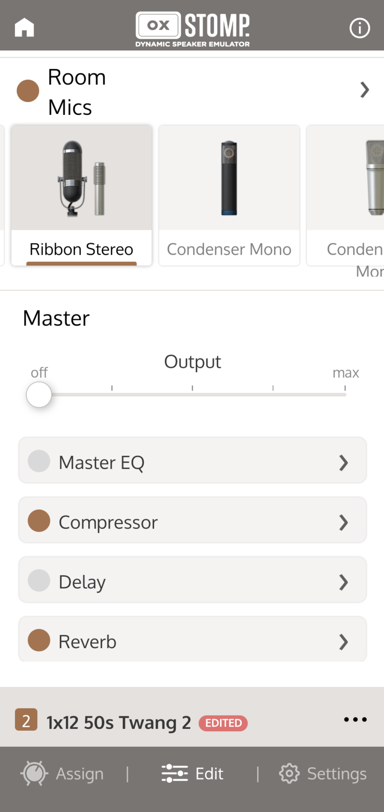
Task: Disable the Compressor toggle dot
Action: click(x=39, y=521)
